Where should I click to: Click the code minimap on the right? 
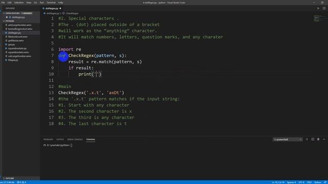[x=319, y=18]
